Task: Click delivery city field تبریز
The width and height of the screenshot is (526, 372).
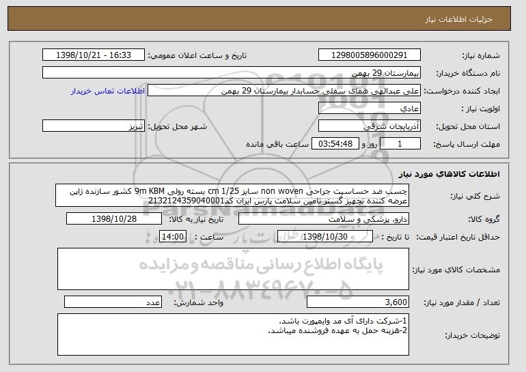Action: pyautogui.click(x=94, y=126)
